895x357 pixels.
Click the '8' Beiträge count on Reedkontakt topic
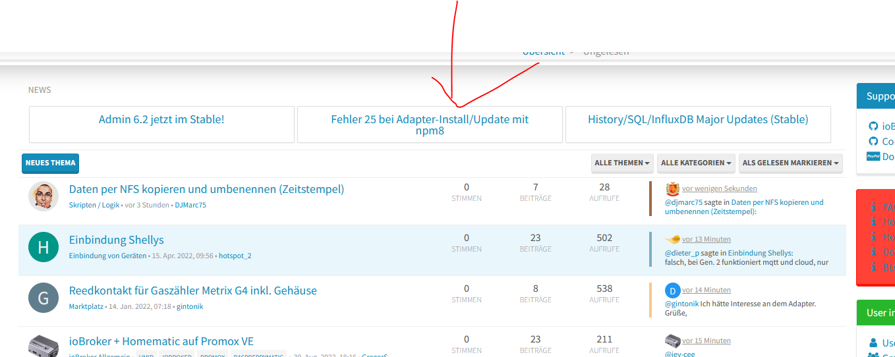pos(536,288)
